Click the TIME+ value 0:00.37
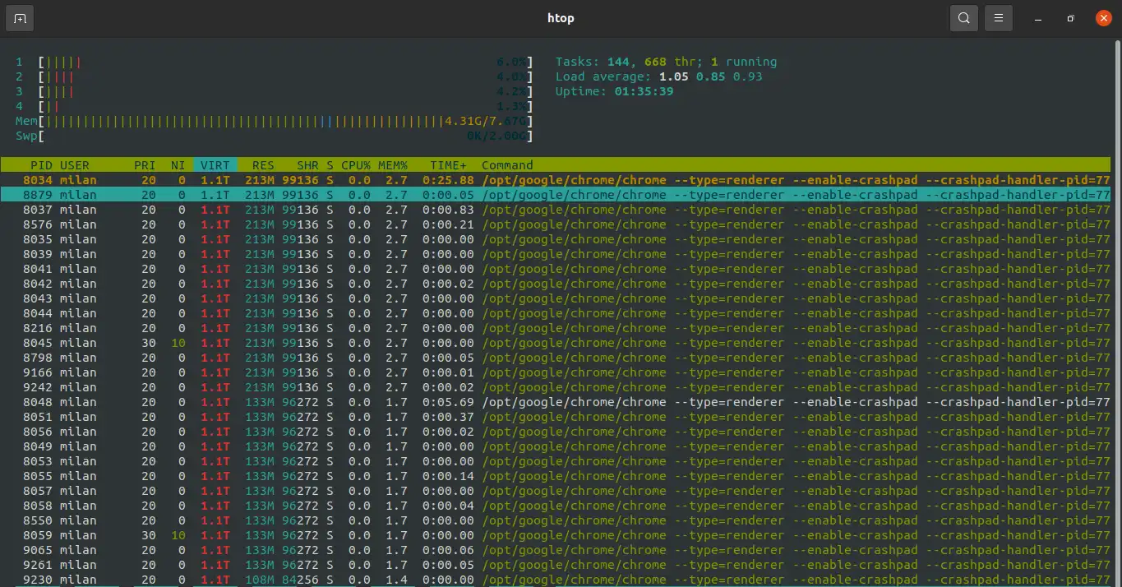Screen dimensions: 1122x587 (448, 417)
